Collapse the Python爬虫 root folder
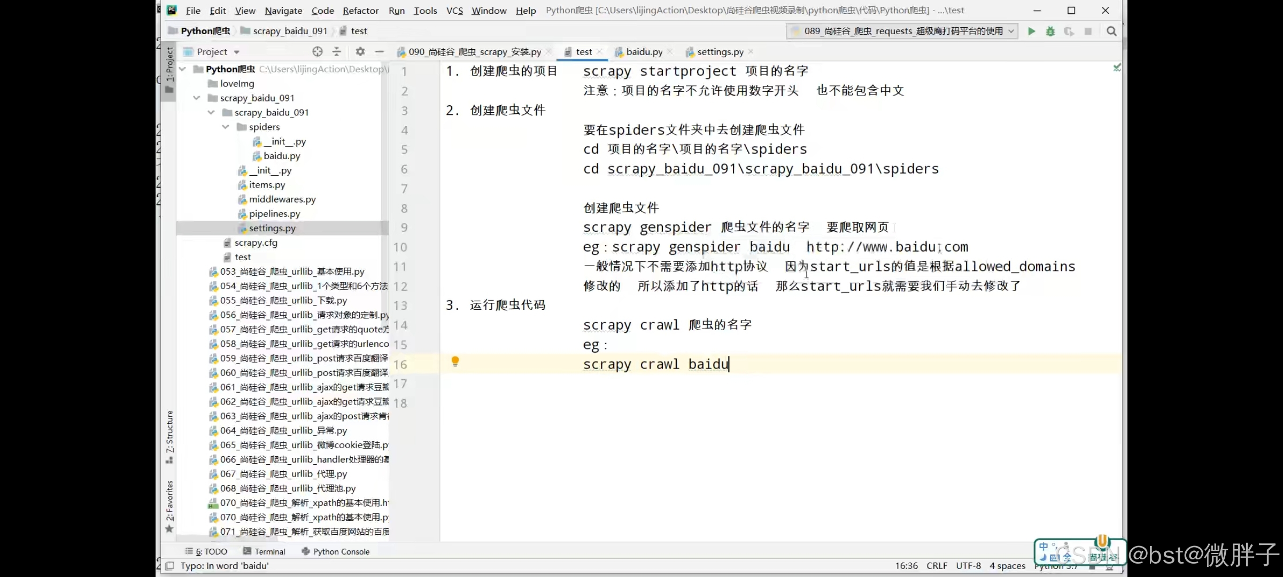This screenshot has height=577, width=1283. point(183,69)
